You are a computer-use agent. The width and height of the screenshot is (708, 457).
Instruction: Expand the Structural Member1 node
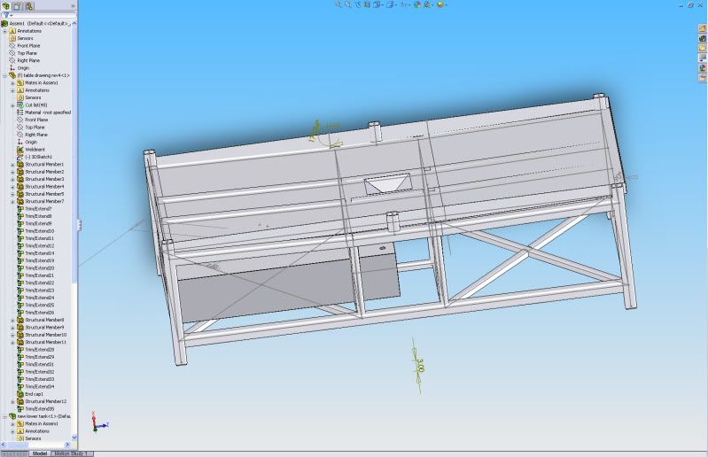(x=12, y=165)
